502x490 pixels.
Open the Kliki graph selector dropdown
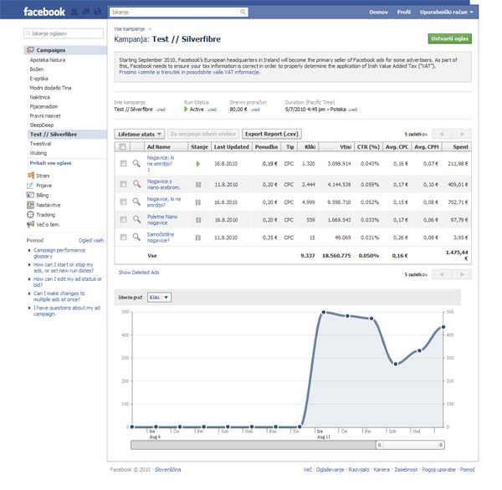159,298
